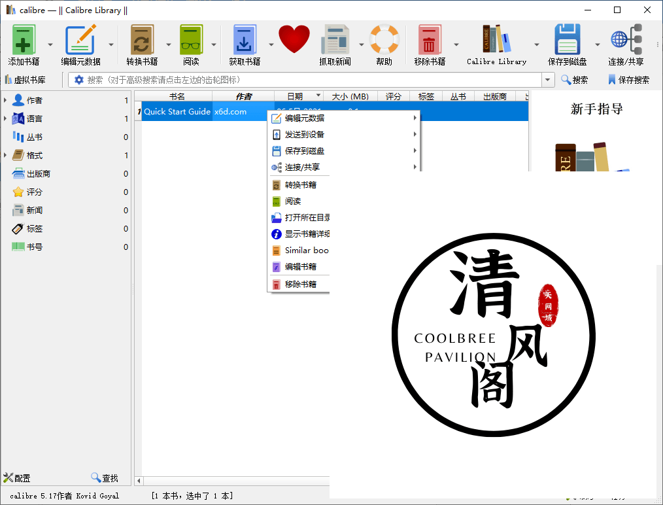
Task: Choose Remove books (移除书籍) in context menu
Action: click(x=299, y=284)
